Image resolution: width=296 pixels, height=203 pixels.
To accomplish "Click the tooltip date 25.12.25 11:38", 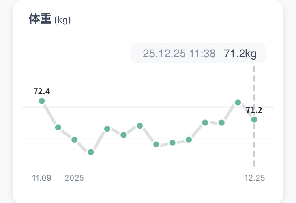I will pyautogui.click(x=179, y=54).
